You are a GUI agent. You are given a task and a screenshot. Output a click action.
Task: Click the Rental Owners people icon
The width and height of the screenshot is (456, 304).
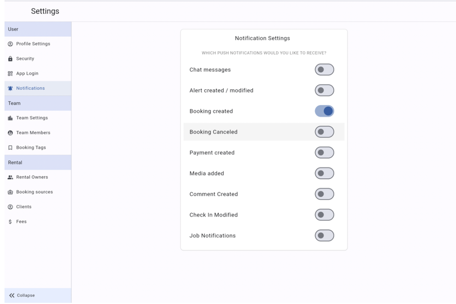10,177
